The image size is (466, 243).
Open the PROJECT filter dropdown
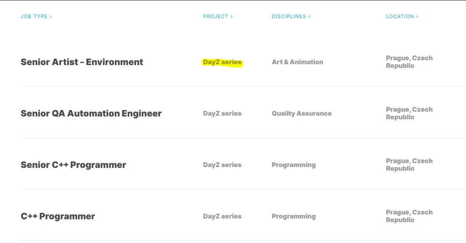coord(218,16)
